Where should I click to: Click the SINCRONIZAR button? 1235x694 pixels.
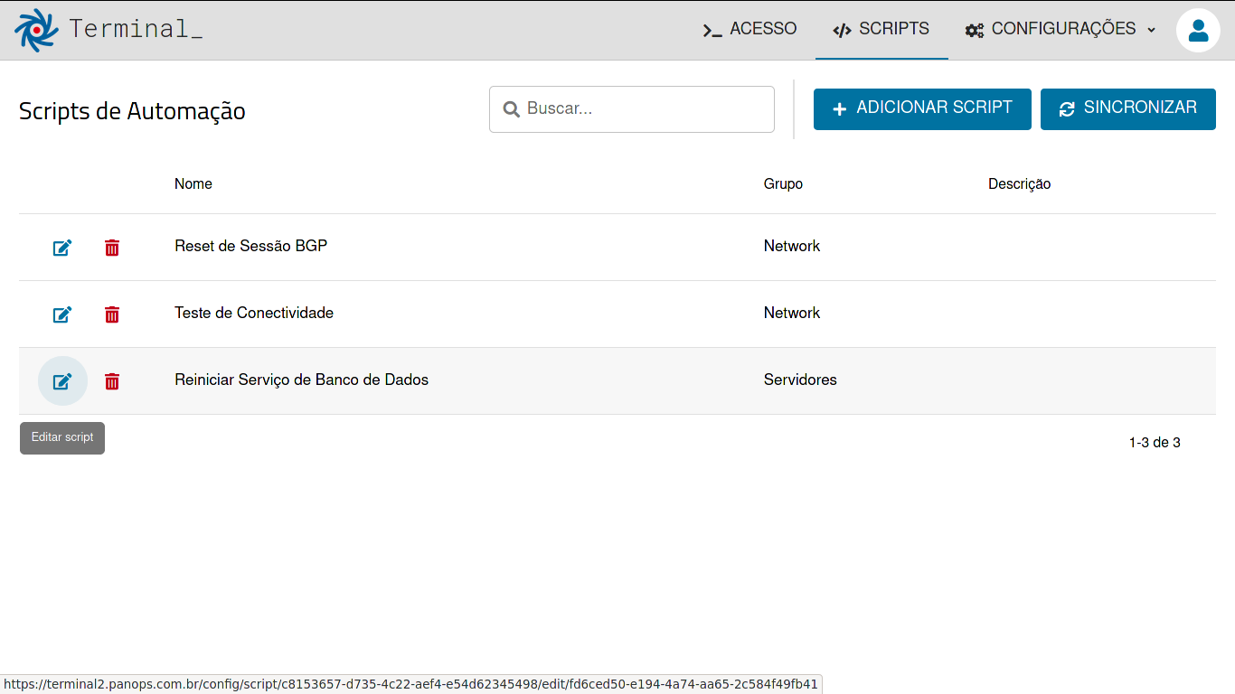point(1128,108)
